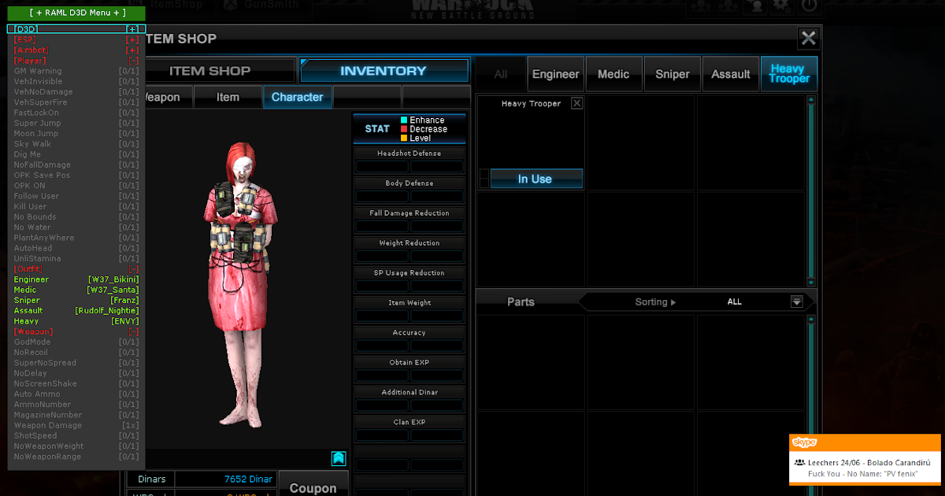This screenshot has height=496, width=945.
Task: Open the settings gear icon in top bar
Action: click(781, 6)
